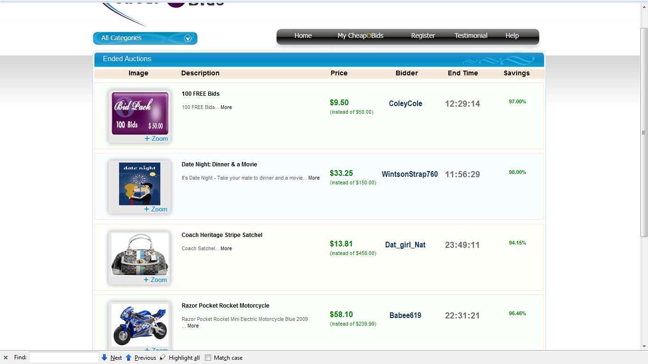
Task: Click the $13.81 price
Action: [x=342, y=244]
